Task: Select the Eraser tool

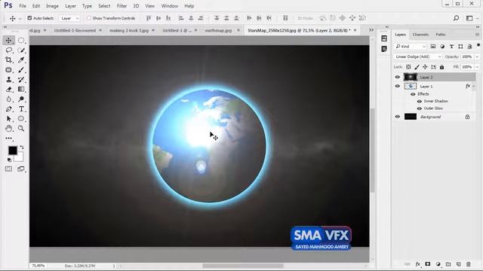Action: click(x=8, y=90)
